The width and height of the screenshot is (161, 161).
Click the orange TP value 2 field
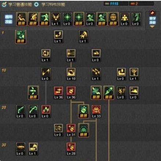(141, 4)
